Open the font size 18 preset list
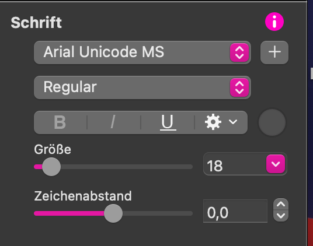The height and width of the screenshot is (246, 313). [276, 164]
